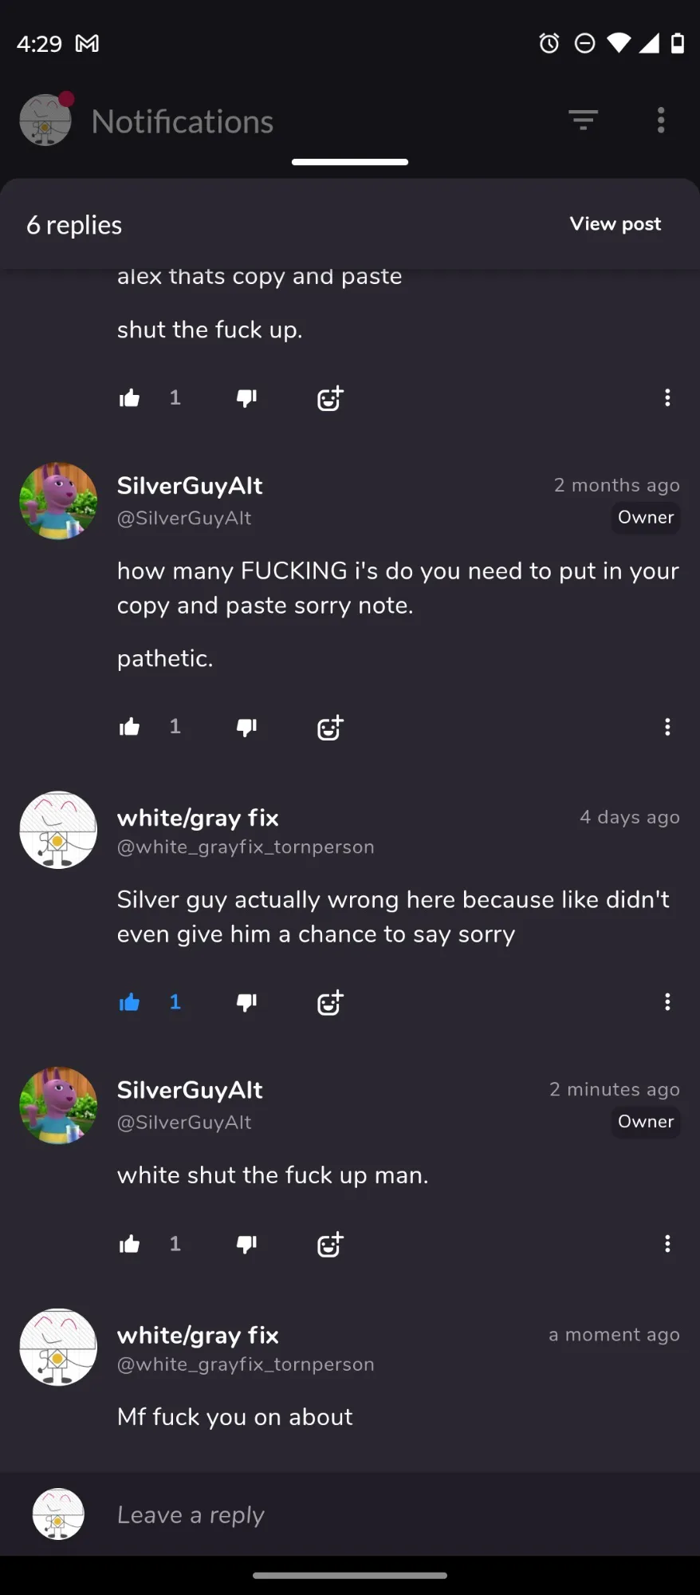Viewport: 700px width, 1595px height.
Task: Add emoji reaction to white/gray fix's 4-days-ago reply
Action: (x=330, y=1002)
